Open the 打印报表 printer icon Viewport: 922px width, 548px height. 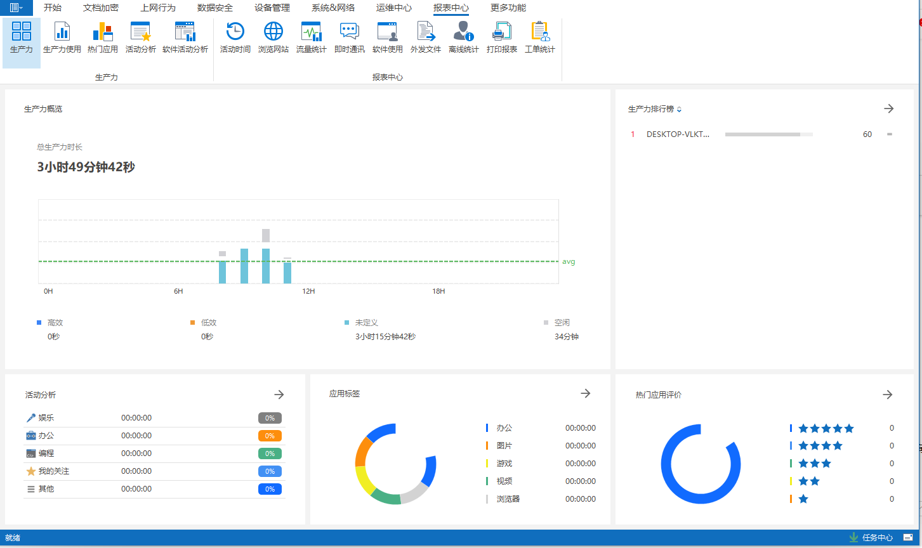[501, 37]
